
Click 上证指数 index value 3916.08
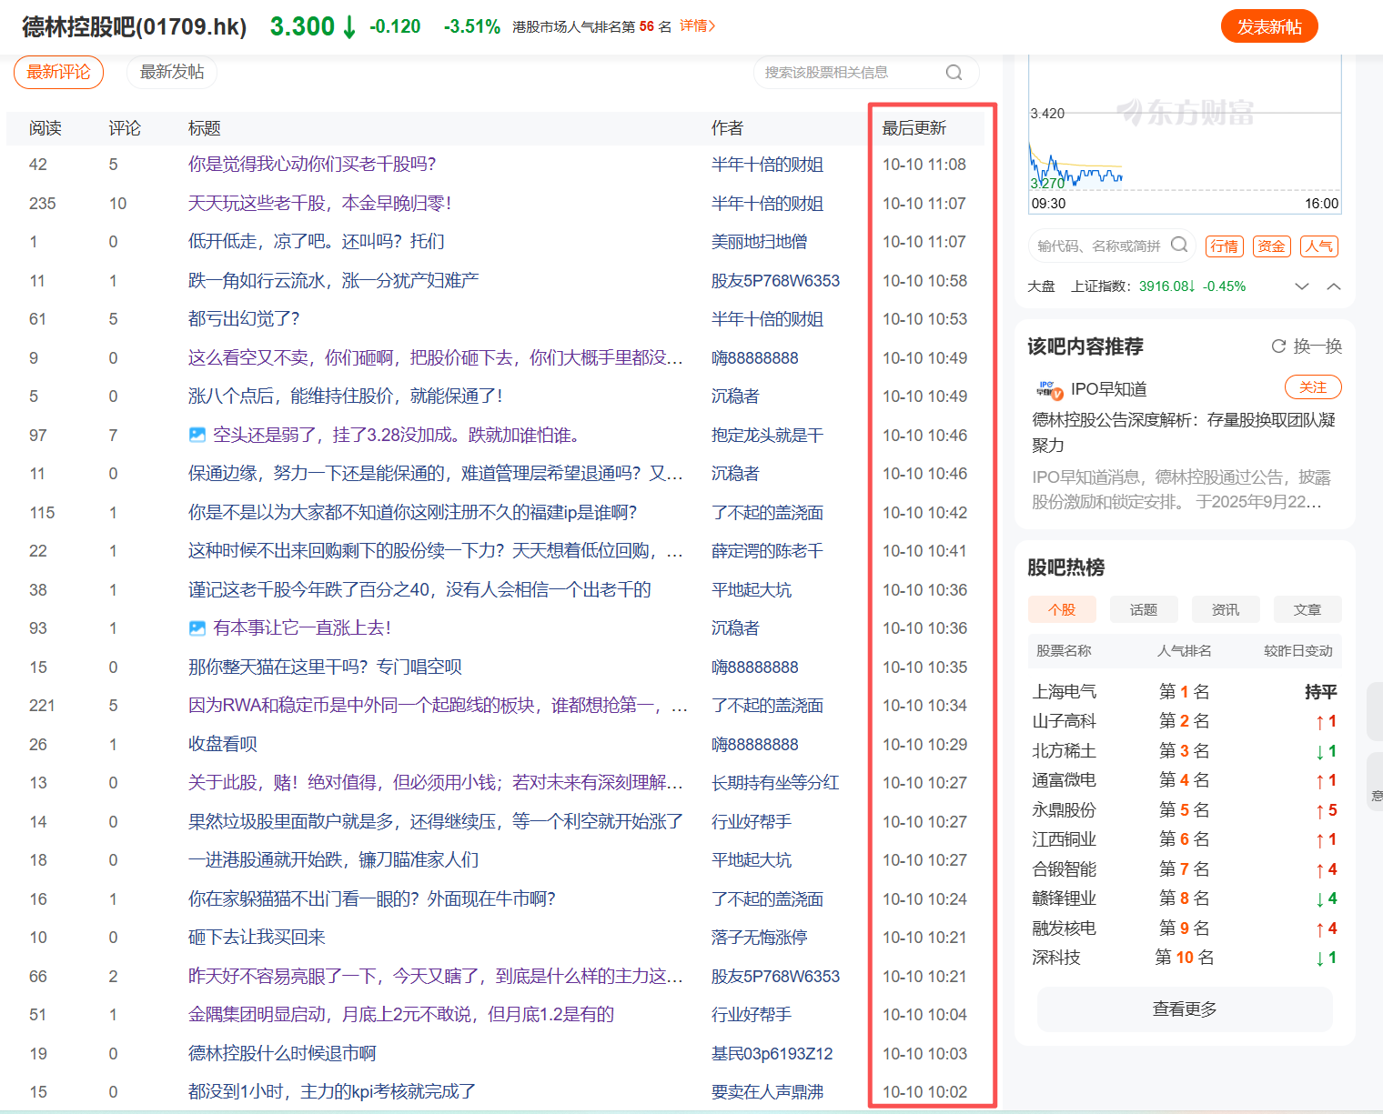point(1166,286)
